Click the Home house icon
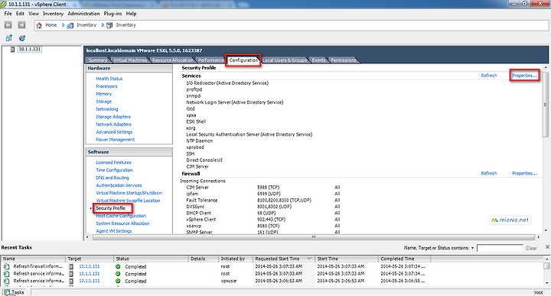Image resolution: width=551 pixels, height=296 pixels. pos(39,25)
